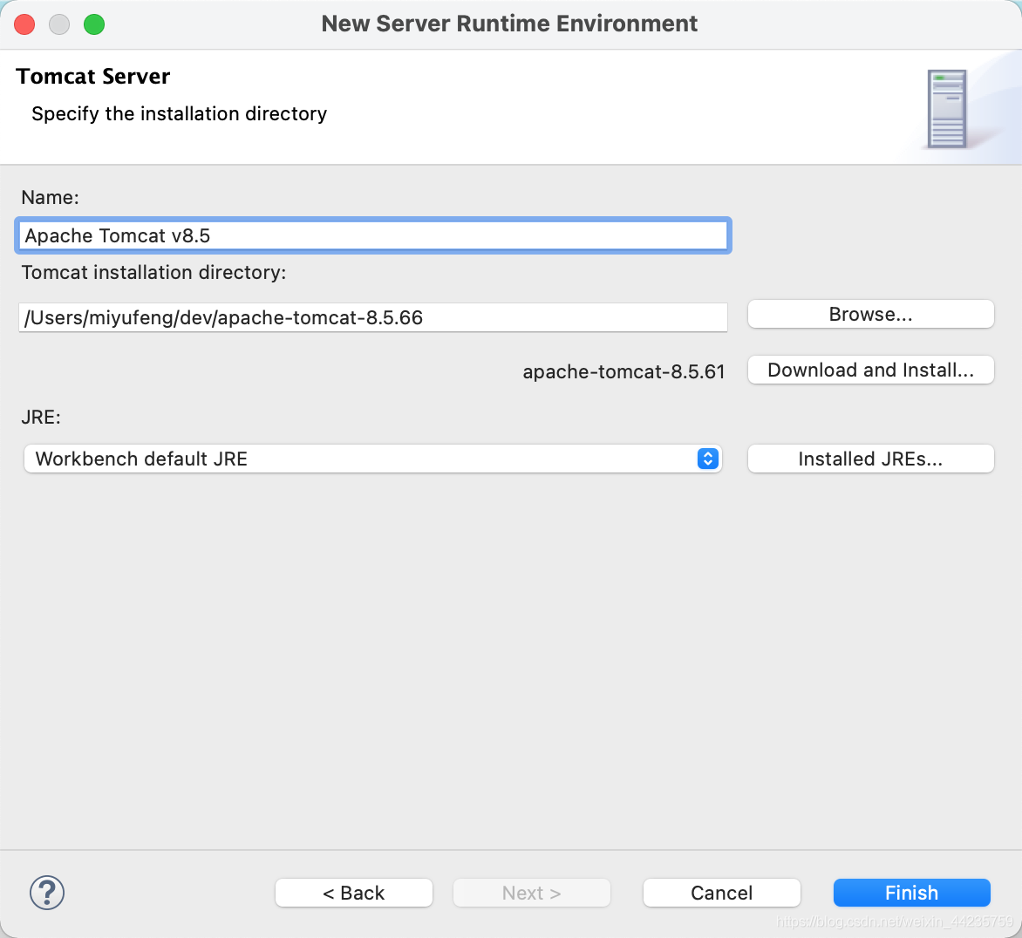Click the apache-tomcat-8.5.61 label
Screen dimensions: 1022x938
coord(623,371)
